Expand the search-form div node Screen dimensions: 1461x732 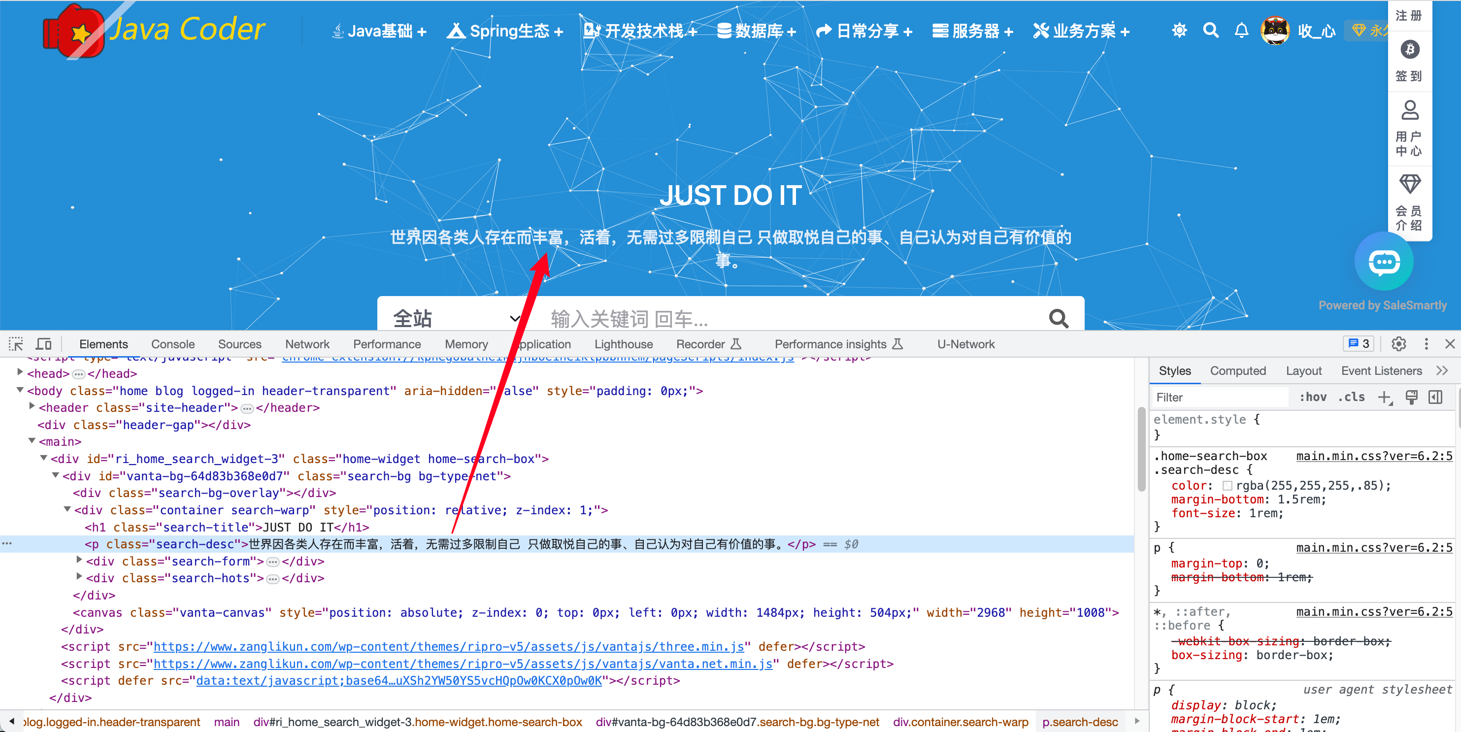[79, 560]
